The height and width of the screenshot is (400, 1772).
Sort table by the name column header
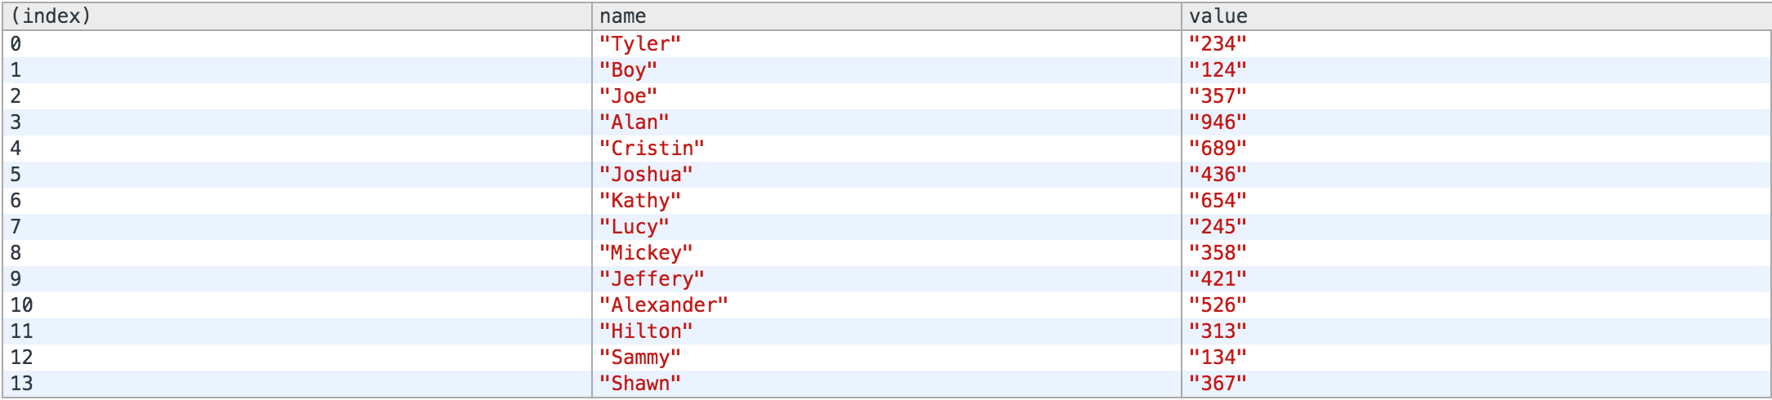886,16
